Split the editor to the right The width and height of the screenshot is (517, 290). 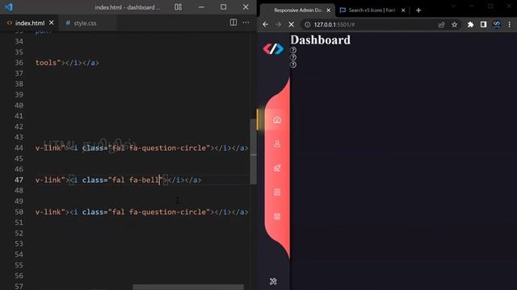coord(233,23)
